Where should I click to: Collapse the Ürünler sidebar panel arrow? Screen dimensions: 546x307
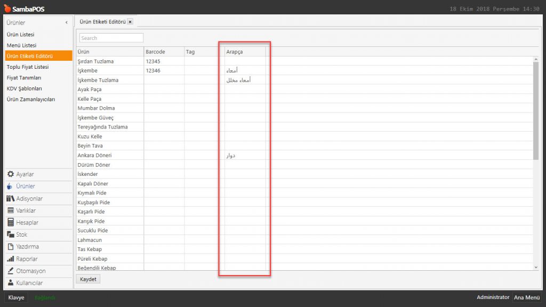click(x=66, y=23)
